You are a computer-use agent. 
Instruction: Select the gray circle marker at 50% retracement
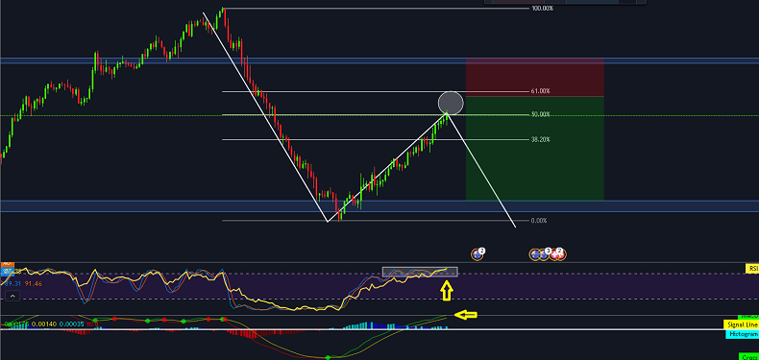[451, 103]
